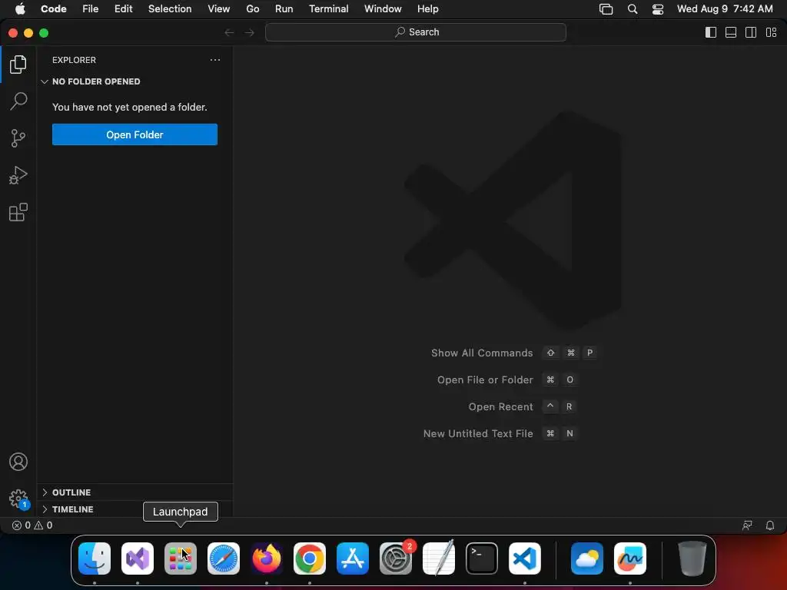787x590 pixels.
Task: Open the View menu
Action: coord(219,9)
